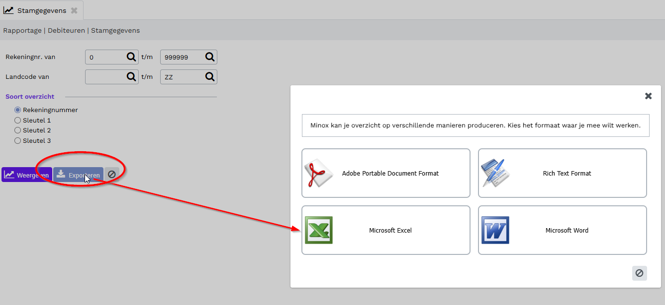Click cancel icon beside Exporteren

112,175
